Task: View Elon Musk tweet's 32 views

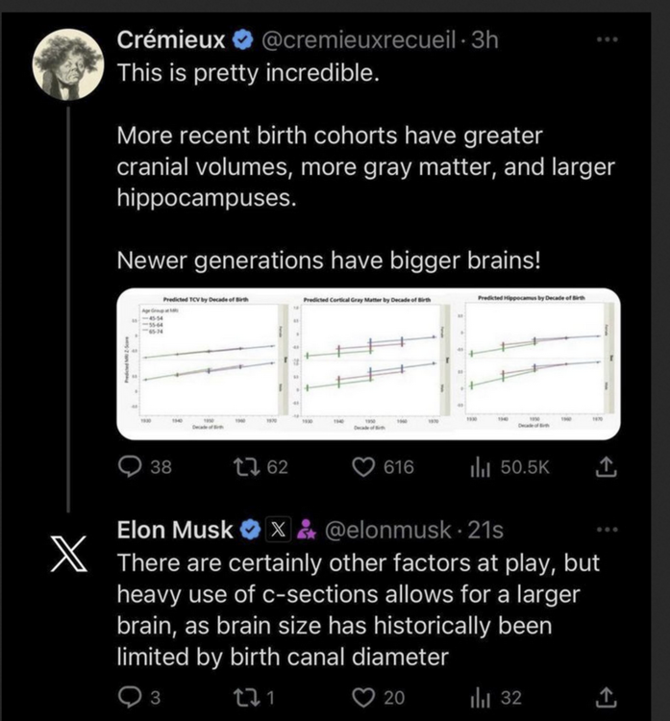Action: coord(478,696)
